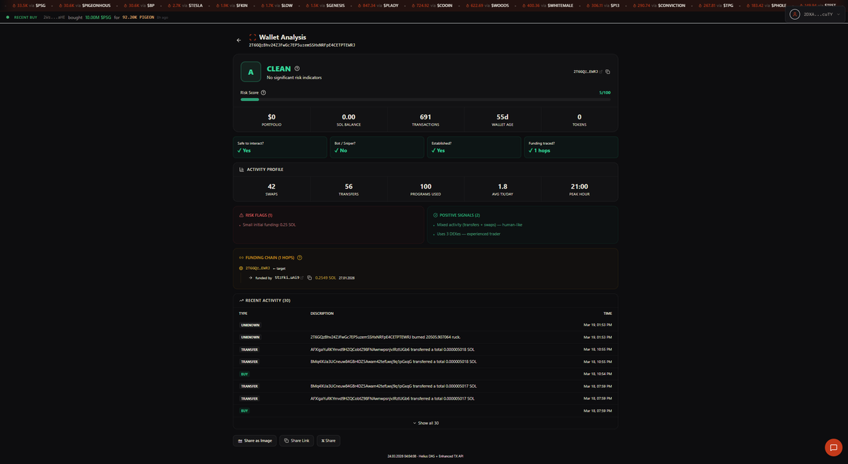Open the external link icon beside 2T6GQz...EWRJ in the header
Viewport: 848px width, 464px height.
coord(601,72)
